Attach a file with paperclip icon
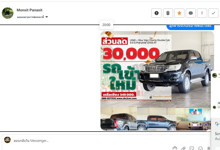This screenshot has height=150, width=220. [x=183, y=148]
